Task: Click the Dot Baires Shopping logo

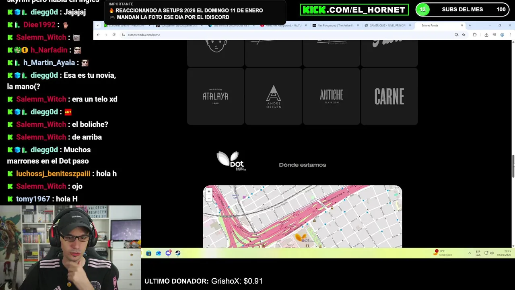Action: (231, 161)
